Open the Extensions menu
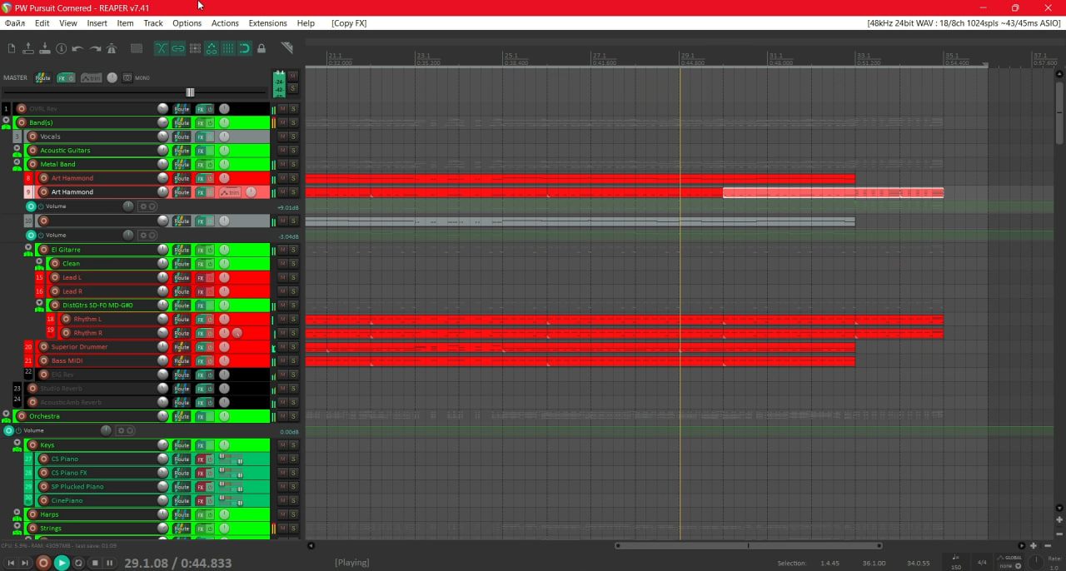 pos(267,23)
